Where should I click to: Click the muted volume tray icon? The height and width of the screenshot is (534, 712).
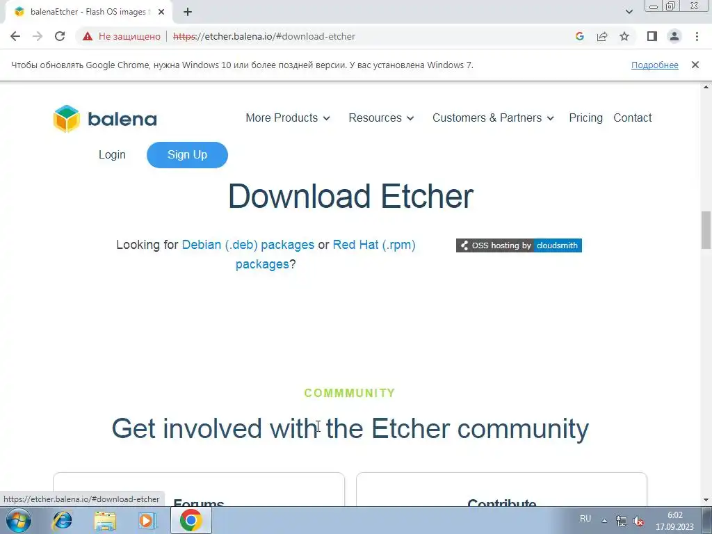(638, 521)
